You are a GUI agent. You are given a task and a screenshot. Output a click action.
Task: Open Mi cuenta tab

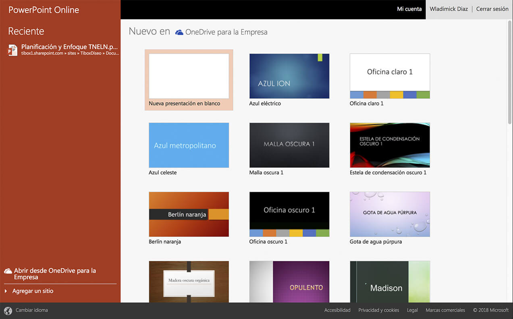[x=409, y=9]
